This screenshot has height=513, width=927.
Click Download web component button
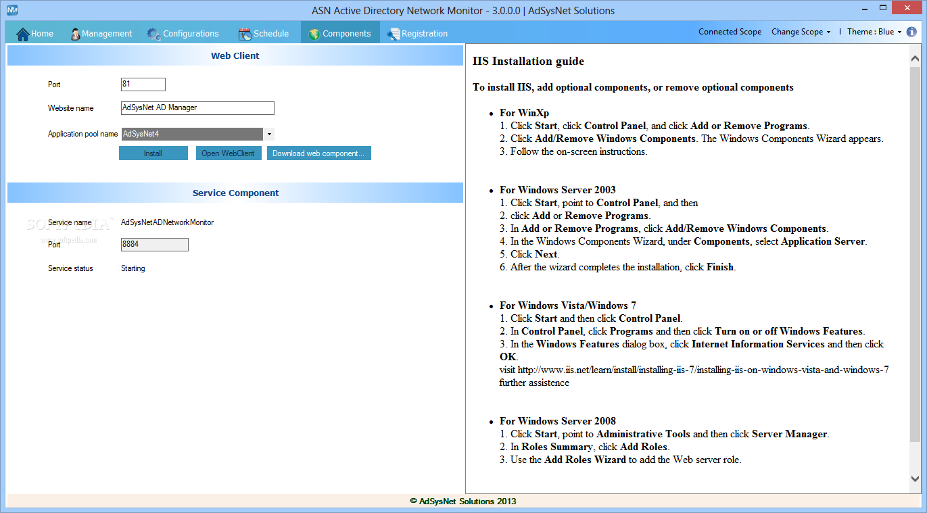point(318,153)
